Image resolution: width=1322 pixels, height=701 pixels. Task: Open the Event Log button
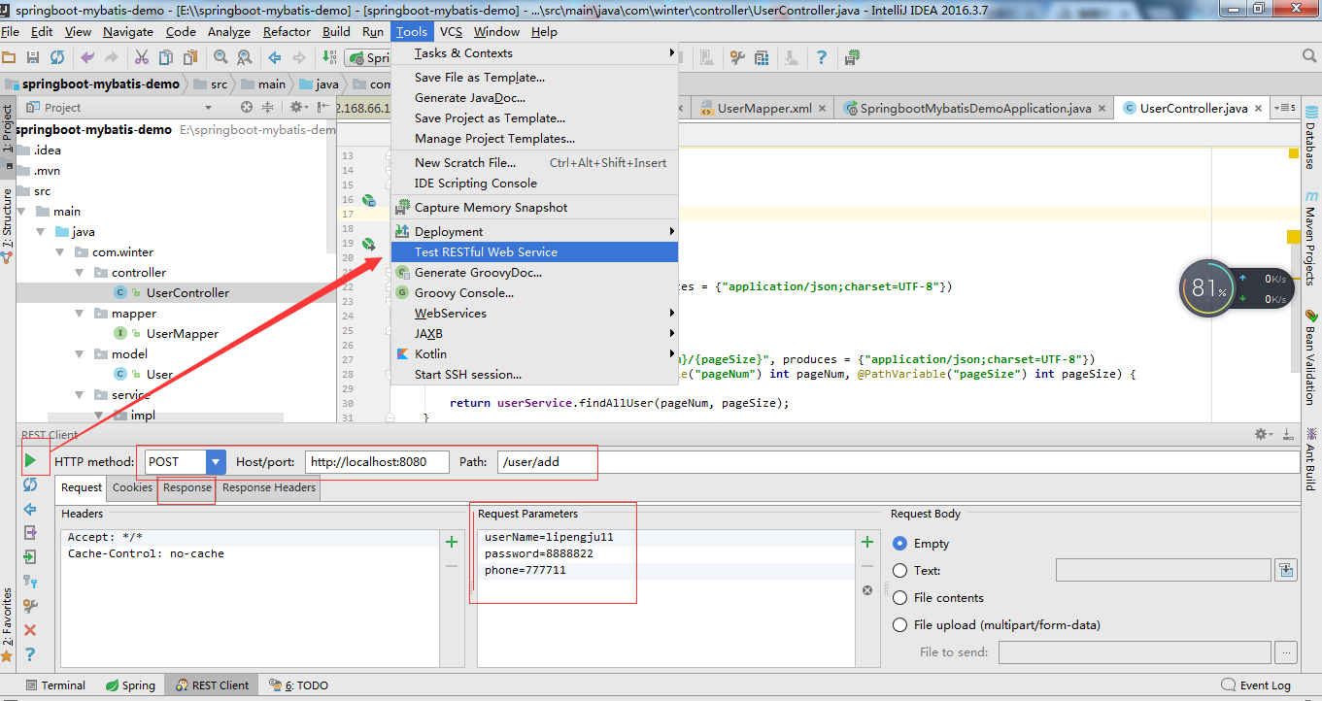[1256, 685]
